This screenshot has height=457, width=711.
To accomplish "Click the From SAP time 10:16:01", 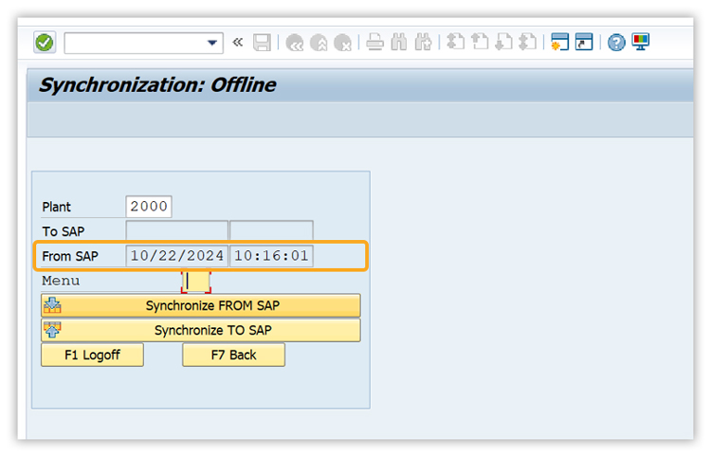I will (271, 256).
